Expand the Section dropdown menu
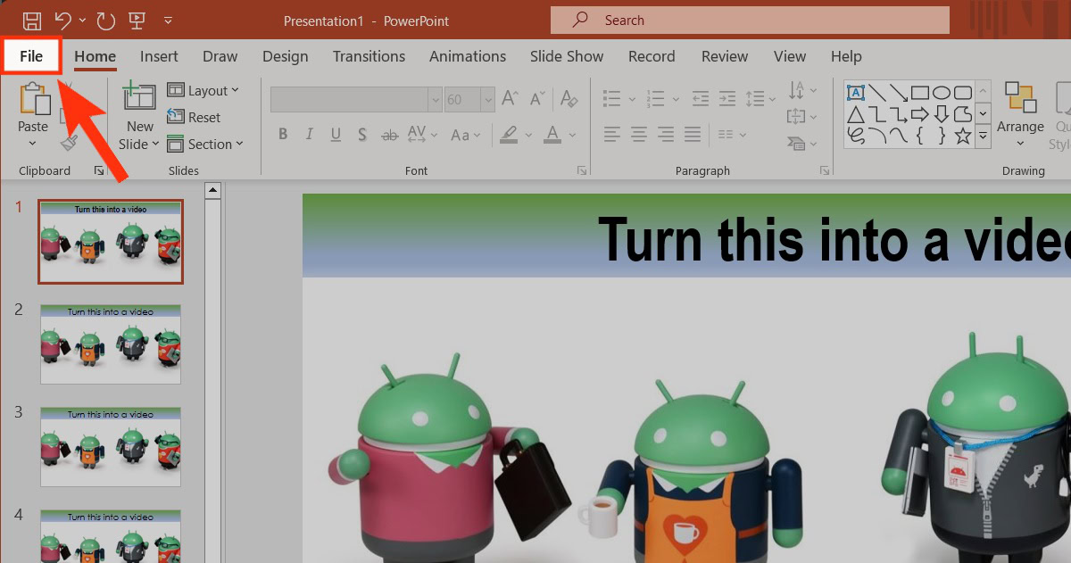The width and height of the screenshot is (1071, 563). coord(203,144)
